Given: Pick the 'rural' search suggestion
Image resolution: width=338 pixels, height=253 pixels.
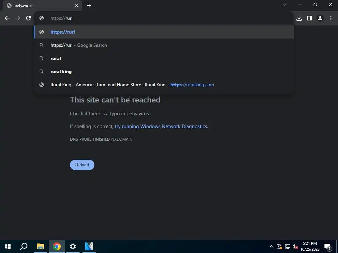Looking at the screenshot, I should (x=164, y=58).
